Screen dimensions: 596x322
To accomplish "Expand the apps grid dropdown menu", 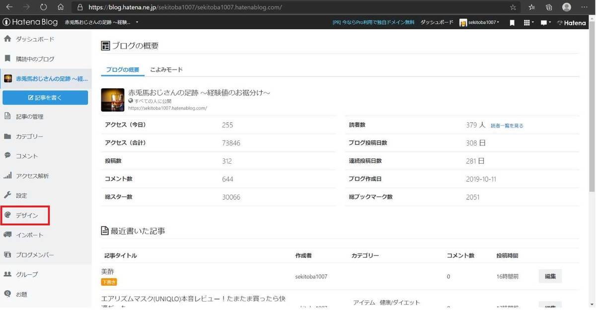I will click(x=529, y=23).
